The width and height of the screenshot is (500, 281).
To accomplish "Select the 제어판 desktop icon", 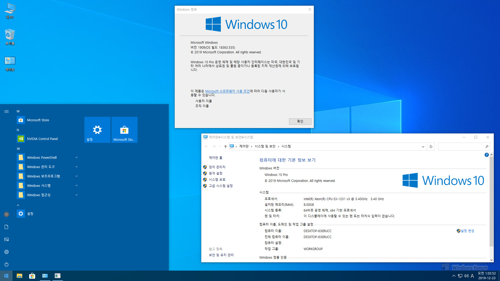I will pos(10,64).
